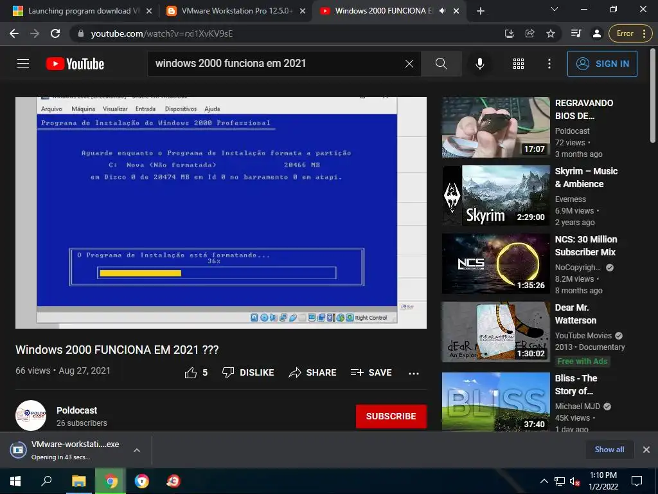658x494 pixels.
Task: Share this page from the address bar
Action: point(530,33)
